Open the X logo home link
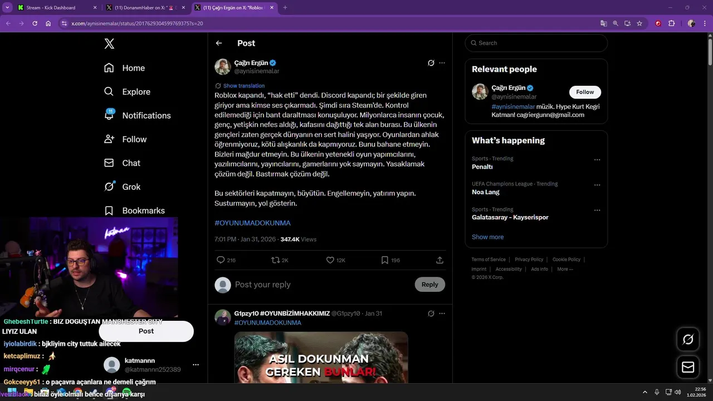Image resolution: width=713 pixels, height=401 pixels. click(x=109, y=44)
